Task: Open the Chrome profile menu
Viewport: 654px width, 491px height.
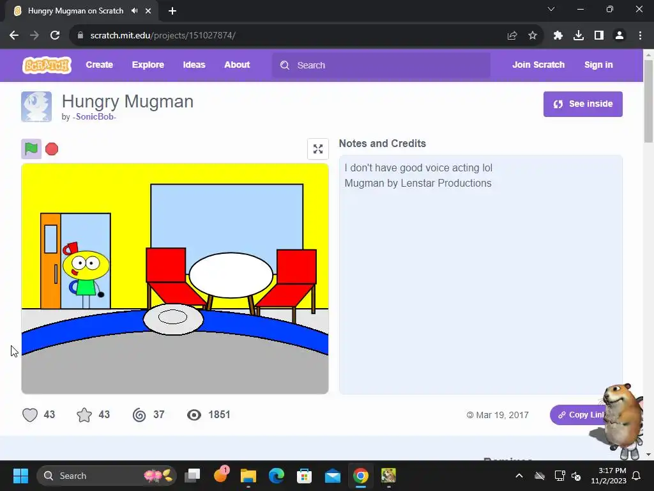Action: click(620, 36)
